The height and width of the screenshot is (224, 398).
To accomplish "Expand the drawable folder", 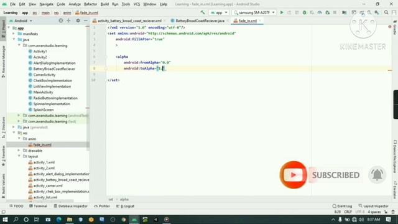I will (19, 151).
